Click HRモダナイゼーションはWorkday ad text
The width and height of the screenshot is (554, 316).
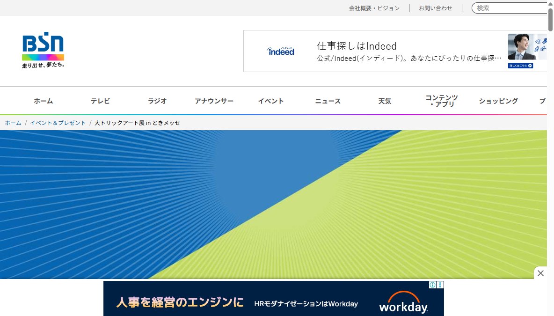click(x=306, y=304)
